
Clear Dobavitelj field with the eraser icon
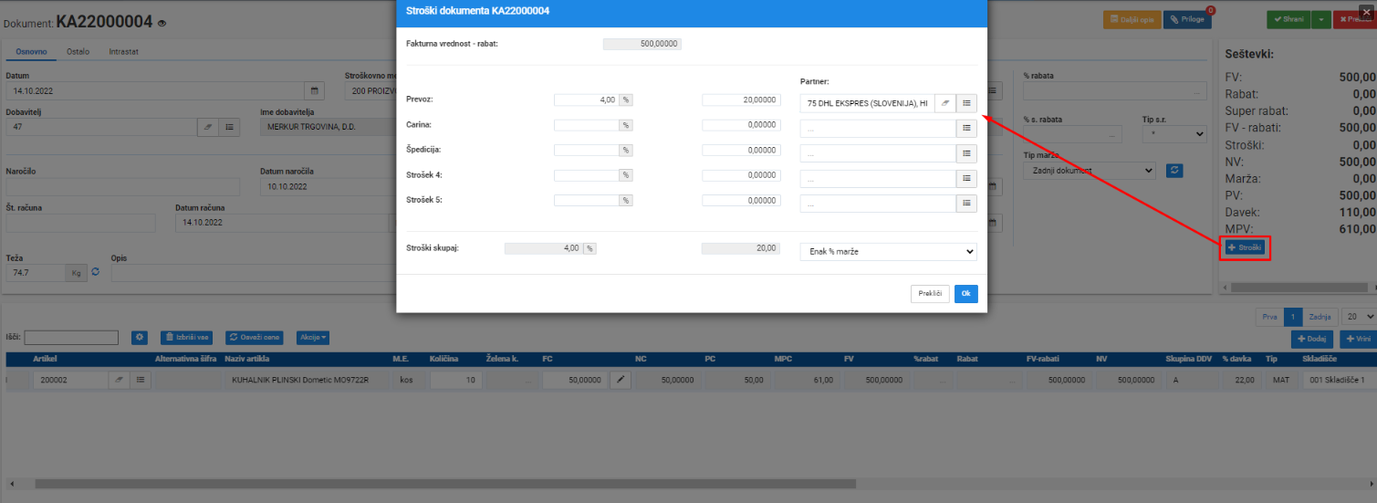[x=208, y=128]
